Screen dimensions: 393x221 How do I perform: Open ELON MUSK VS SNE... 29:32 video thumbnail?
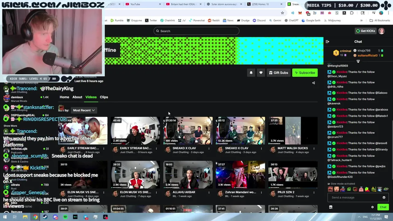[135, 174]
